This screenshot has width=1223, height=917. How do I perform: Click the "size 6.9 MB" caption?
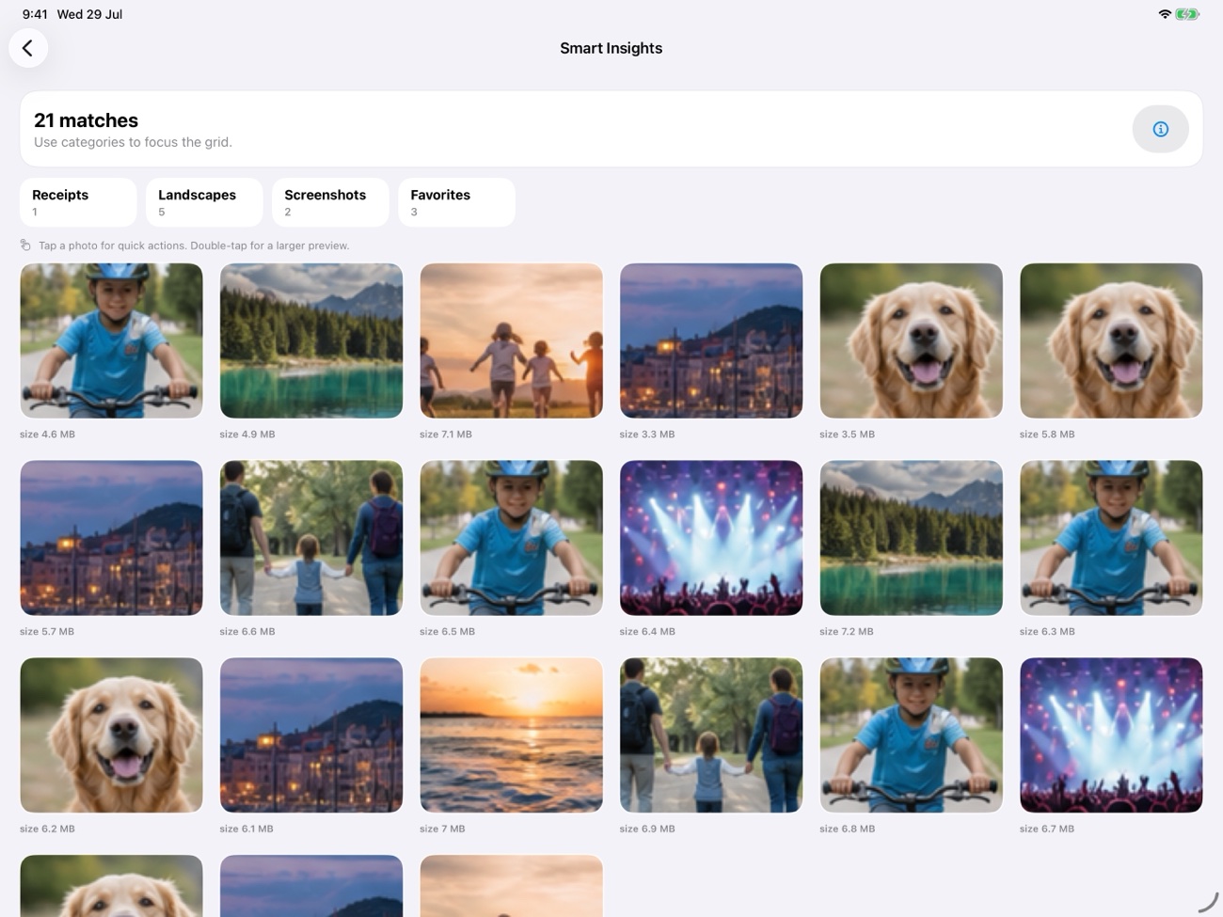coord(647,830)
